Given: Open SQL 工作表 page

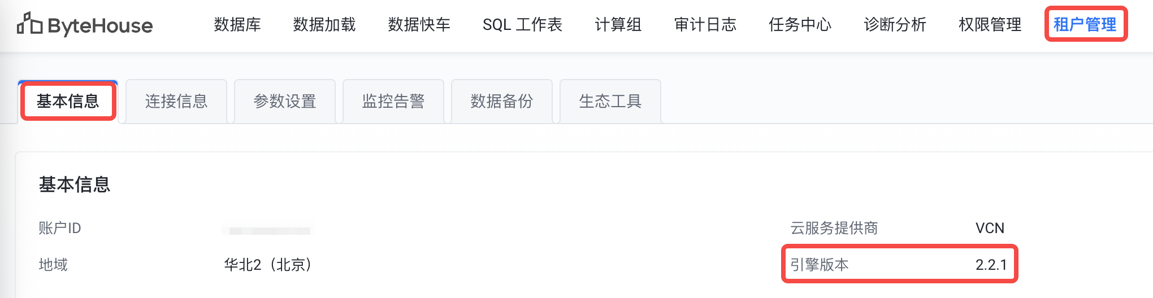Looking at the screenshot, I should tap(522, 25).
